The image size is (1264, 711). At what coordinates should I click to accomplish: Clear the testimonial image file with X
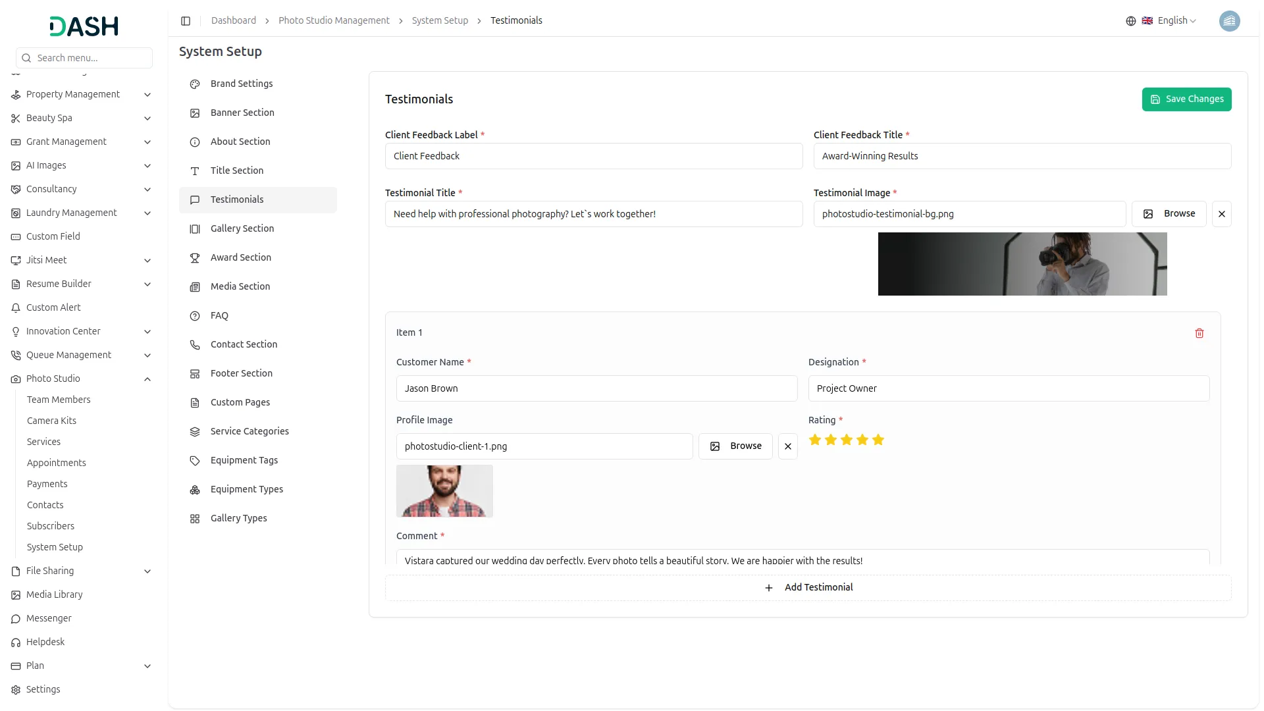tap(1221, 214)
